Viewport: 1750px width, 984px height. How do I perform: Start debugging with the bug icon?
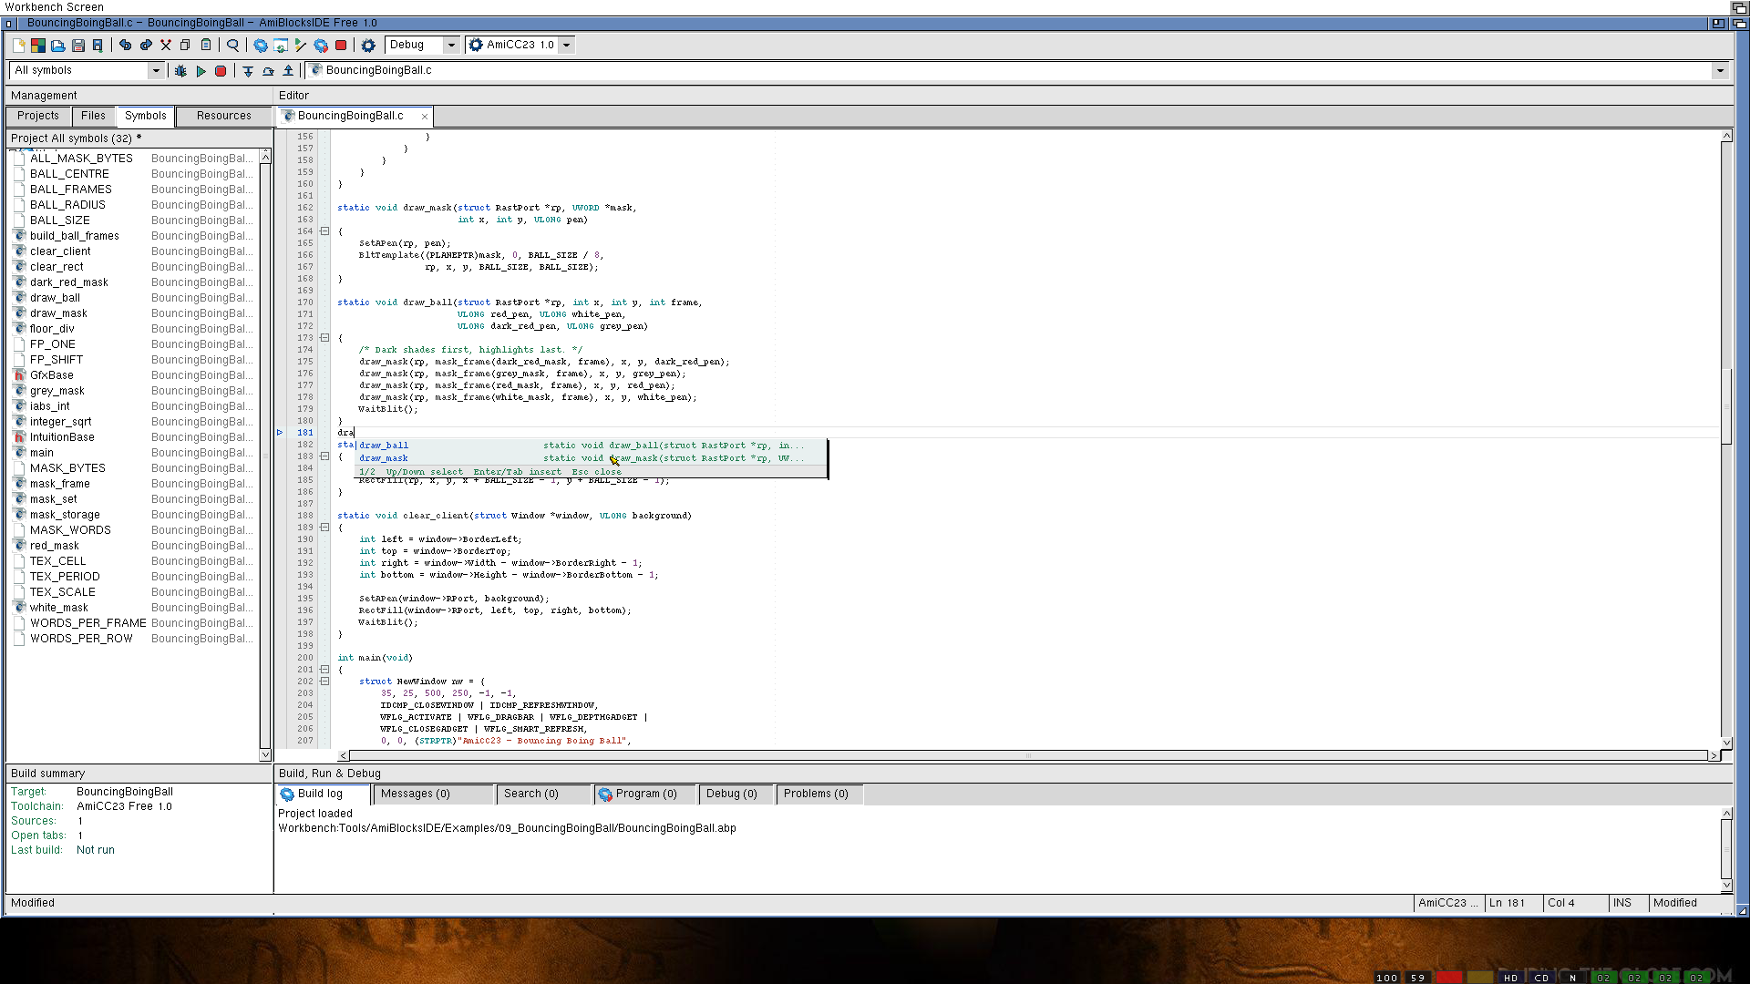pos(180,70)
